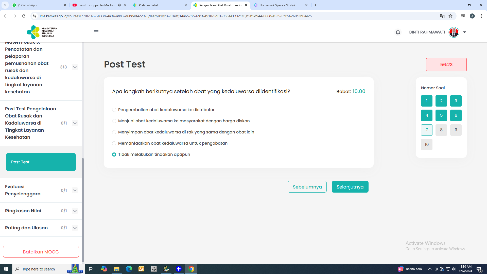Bookmark this page with the star icon

pos(450,16)
